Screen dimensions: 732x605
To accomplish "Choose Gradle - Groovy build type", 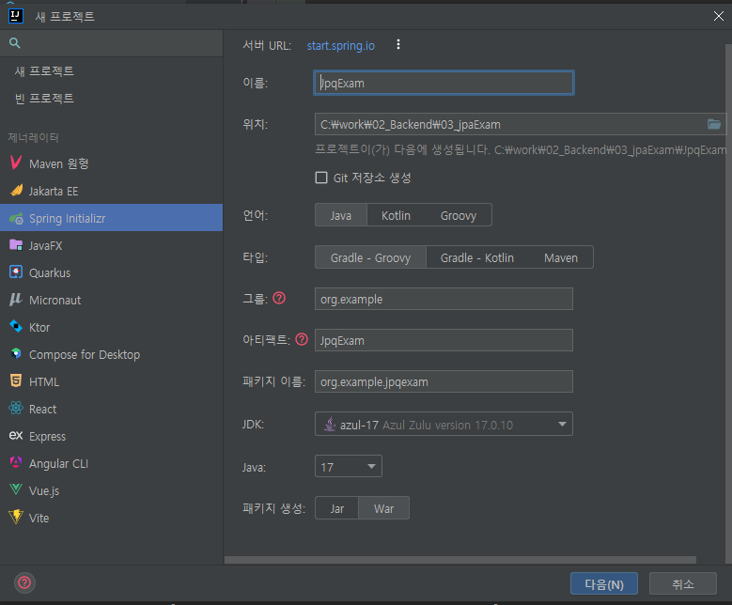I will tap(370, 257).
